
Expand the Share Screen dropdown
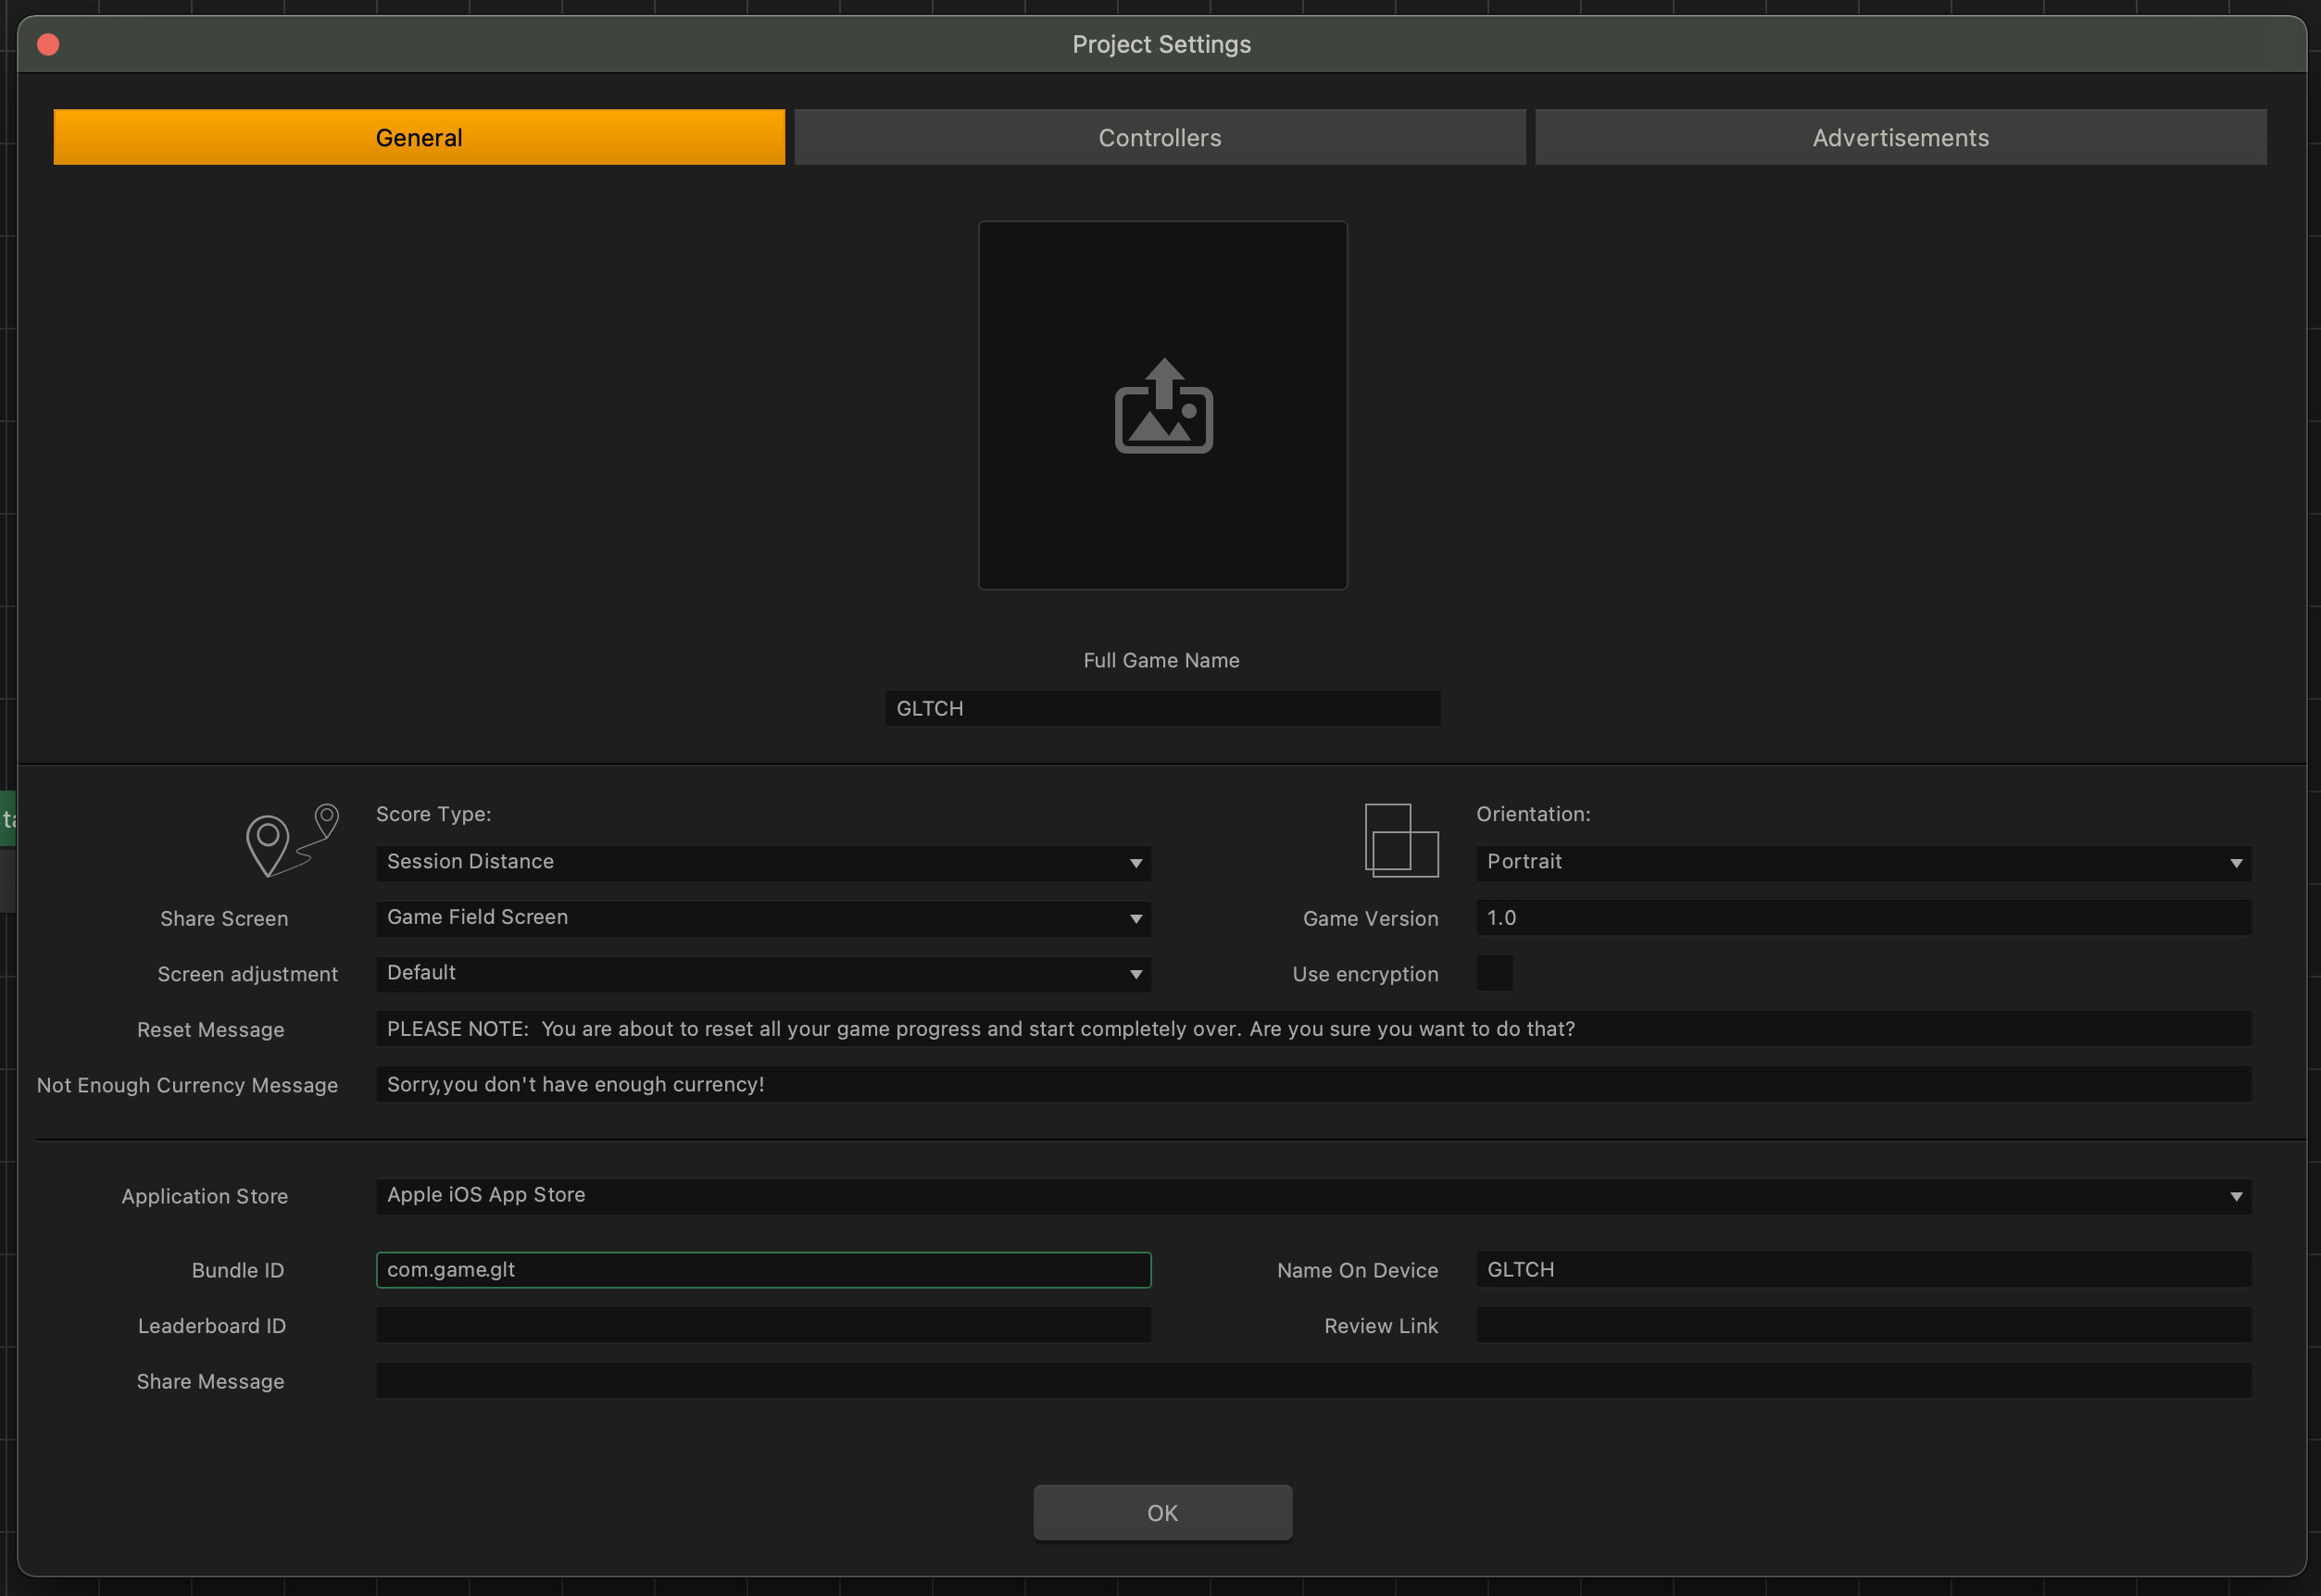(762, 918)
